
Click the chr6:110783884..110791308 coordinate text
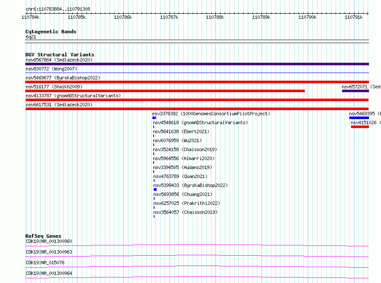tap(58, 9)
